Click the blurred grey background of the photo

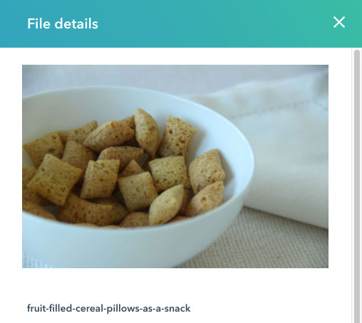coord(166,76)
